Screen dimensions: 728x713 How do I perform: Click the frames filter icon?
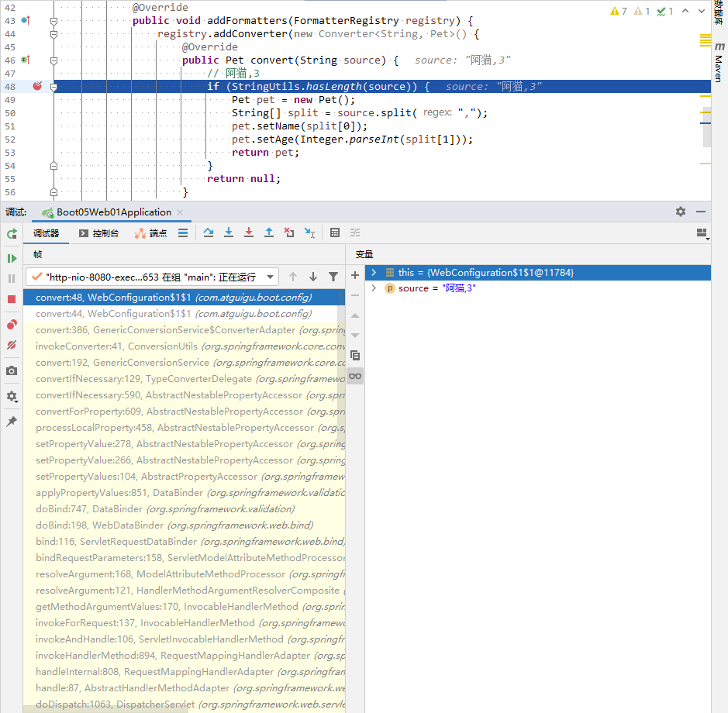pyautogui.click(x=333, y=277)
